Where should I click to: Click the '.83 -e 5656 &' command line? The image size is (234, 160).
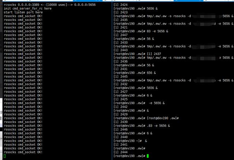point(141,126)
